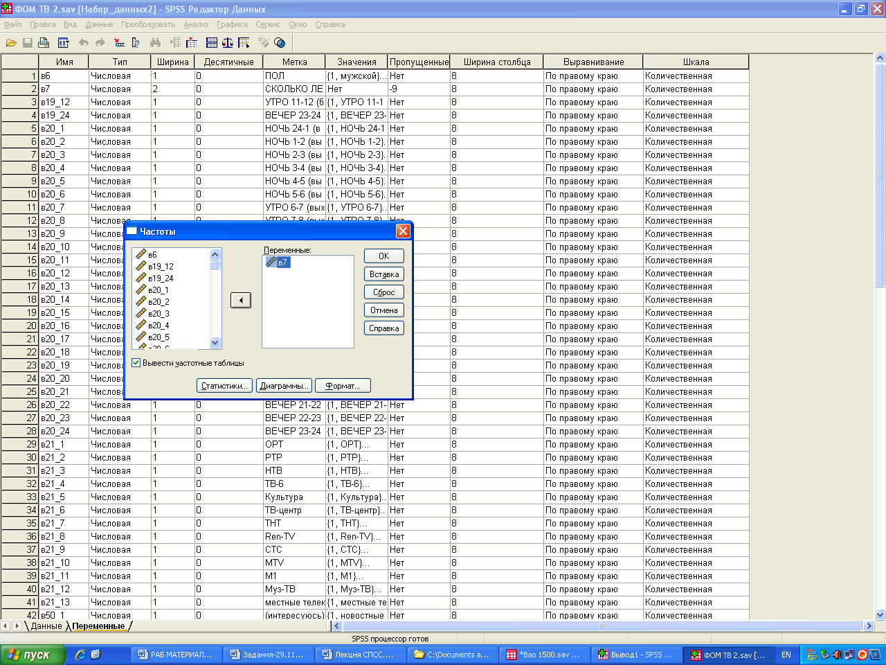The width and height of the screenshot is (886, 665).
Task: Click the Метка cell 'Культура'
Action: (x=294, y=497)
